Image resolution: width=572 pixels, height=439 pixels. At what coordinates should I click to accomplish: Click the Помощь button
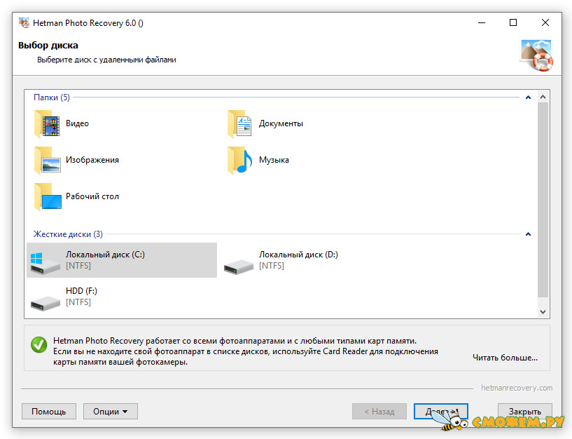point(49,412)
